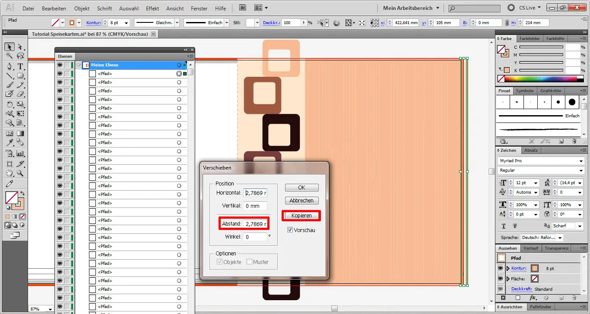
Task: Click the Abstand input field
Action: click(254, 224)
